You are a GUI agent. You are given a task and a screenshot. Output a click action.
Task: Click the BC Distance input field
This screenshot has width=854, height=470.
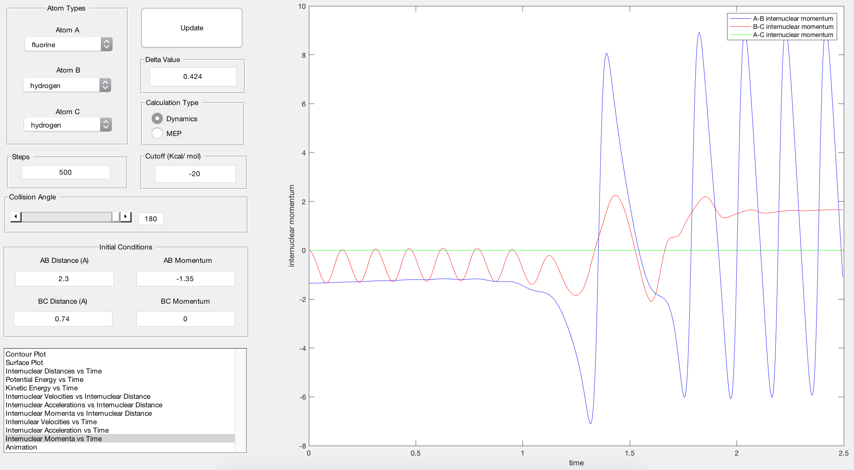[x=63, y=319]
